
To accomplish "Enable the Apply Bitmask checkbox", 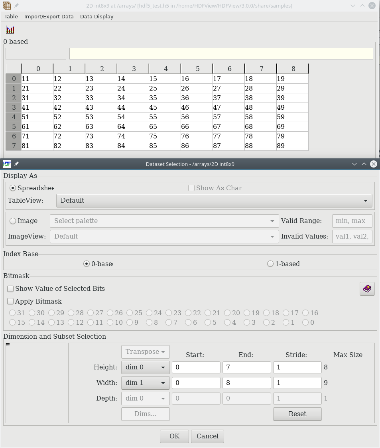I will coord(10,302).
